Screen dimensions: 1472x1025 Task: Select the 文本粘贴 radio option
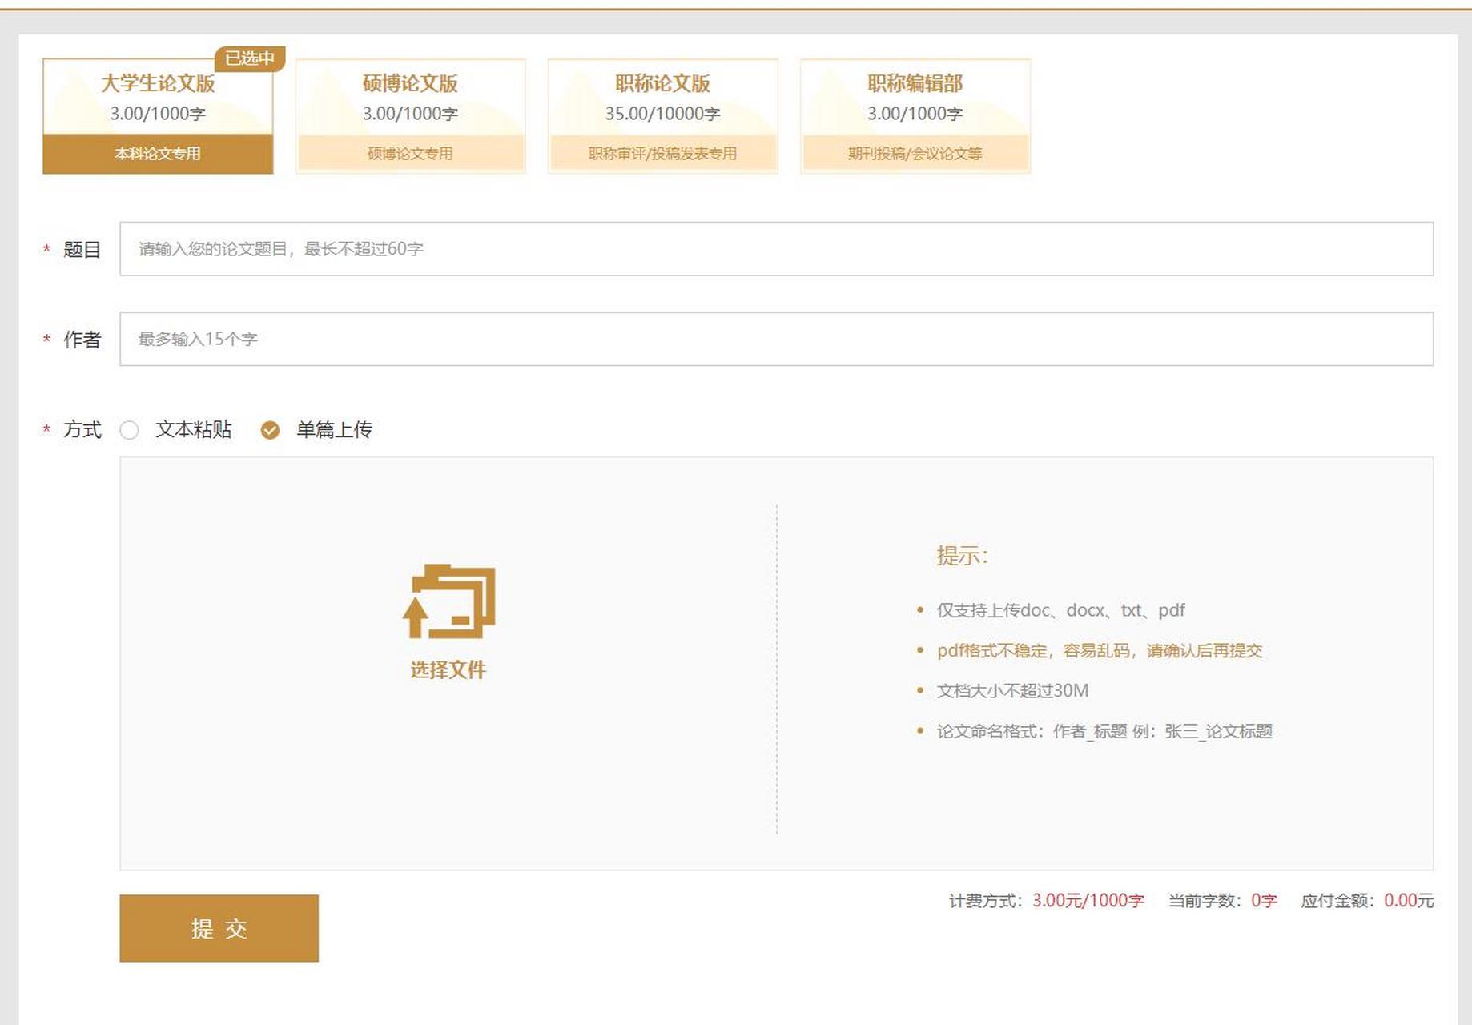[x=130, y=431]
